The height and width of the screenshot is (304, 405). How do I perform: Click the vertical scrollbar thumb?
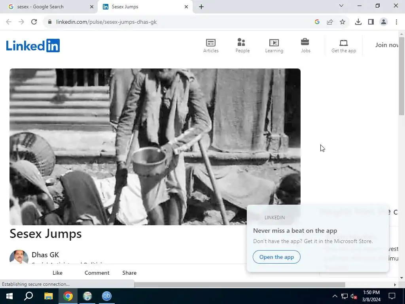click(x=401, y=76)
